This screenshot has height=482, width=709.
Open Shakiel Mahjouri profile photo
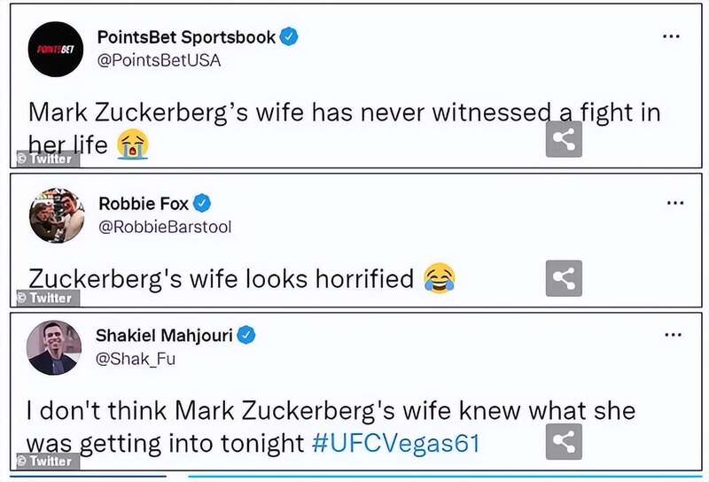click(54, 347)
